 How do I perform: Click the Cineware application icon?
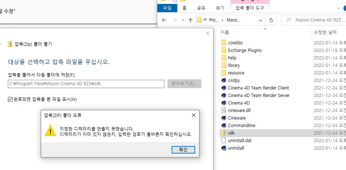(224, 118)
